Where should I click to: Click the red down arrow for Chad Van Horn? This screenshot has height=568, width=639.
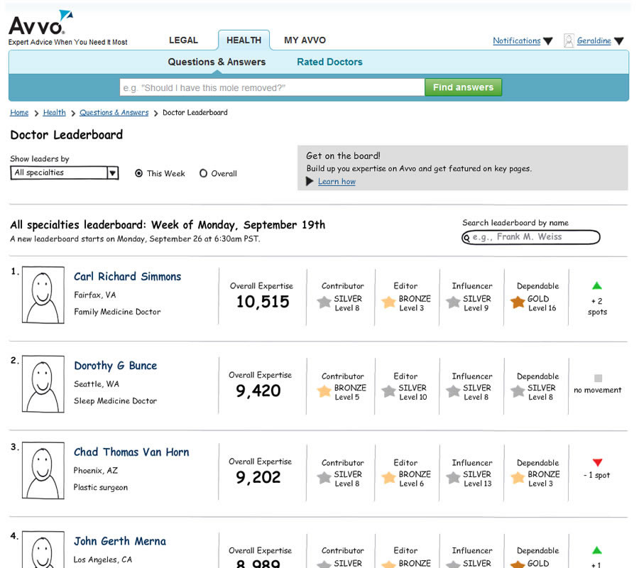pos(597,462)
